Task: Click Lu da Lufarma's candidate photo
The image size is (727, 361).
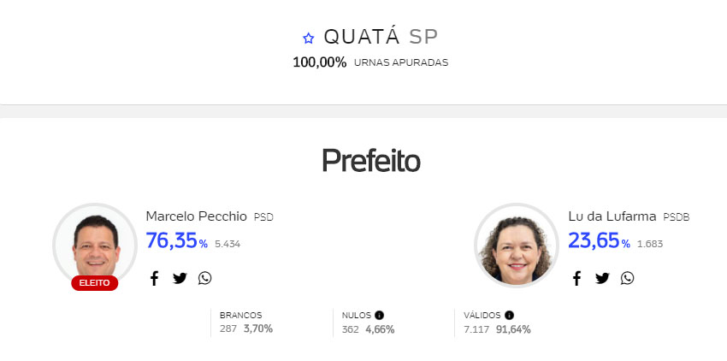Action: 517,245
